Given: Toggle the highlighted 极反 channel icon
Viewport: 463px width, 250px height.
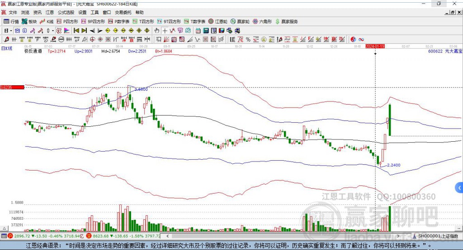Looking at the screenshot, I should 59,31.
